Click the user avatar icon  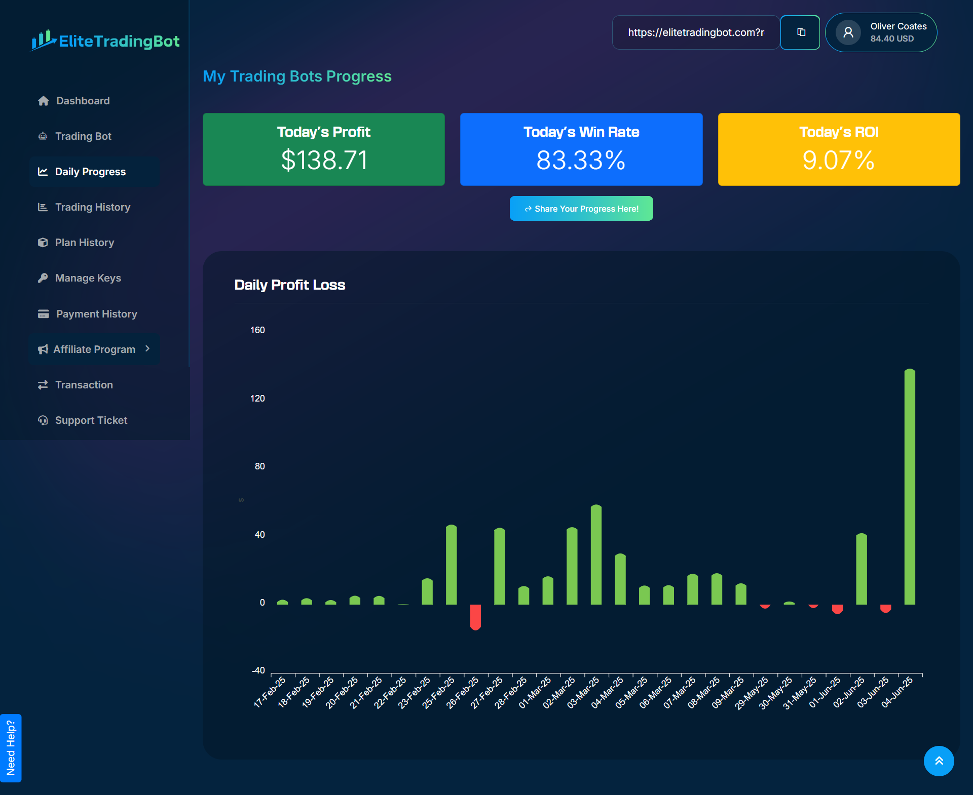click(848, 32)
